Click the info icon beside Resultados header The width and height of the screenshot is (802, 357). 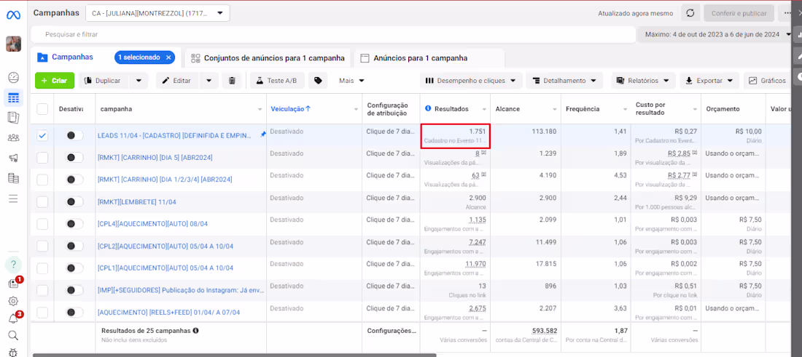pos(427,109)
